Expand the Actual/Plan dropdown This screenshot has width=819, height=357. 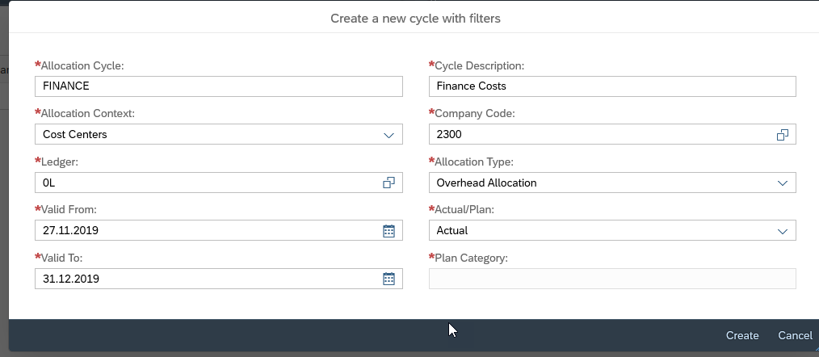pos(782,231)
